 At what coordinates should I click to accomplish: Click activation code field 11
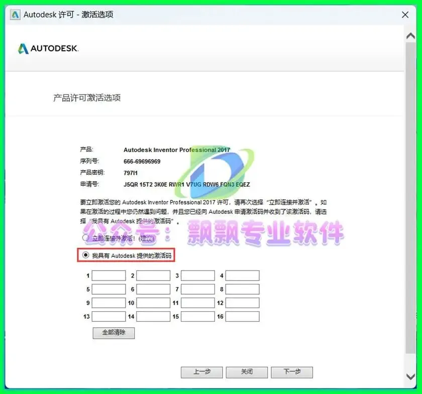tap(198, 303)
